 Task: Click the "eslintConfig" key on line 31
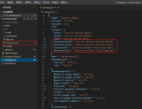(59, 107)
